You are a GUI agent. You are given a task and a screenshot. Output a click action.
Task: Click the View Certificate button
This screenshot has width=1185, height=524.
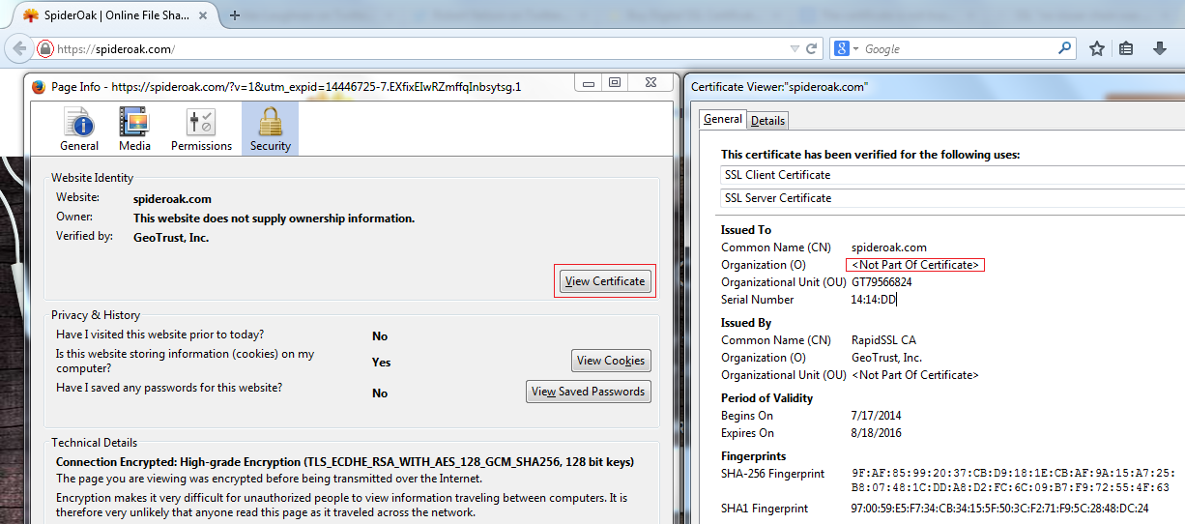point(605,281)
